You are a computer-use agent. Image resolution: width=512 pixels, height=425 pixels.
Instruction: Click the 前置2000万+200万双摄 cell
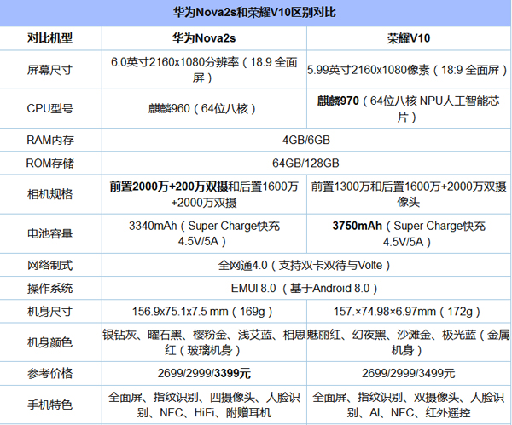(x=204, y=194)
